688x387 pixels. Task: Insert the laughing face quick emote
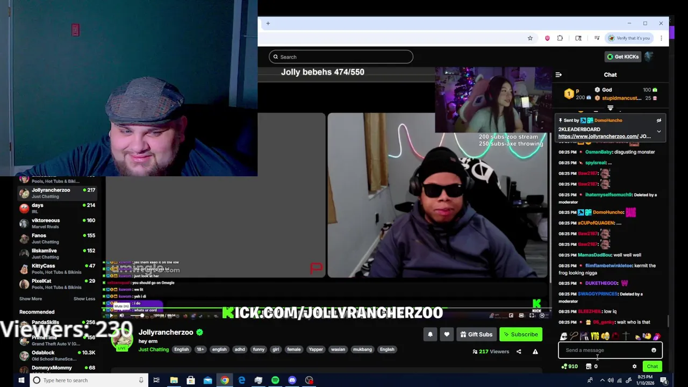tap(605, 336)
